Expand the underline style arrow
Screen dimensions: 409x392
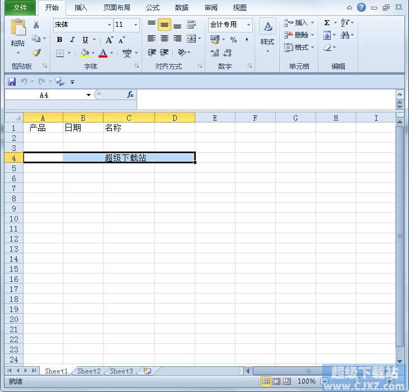[x=94, y=40]
